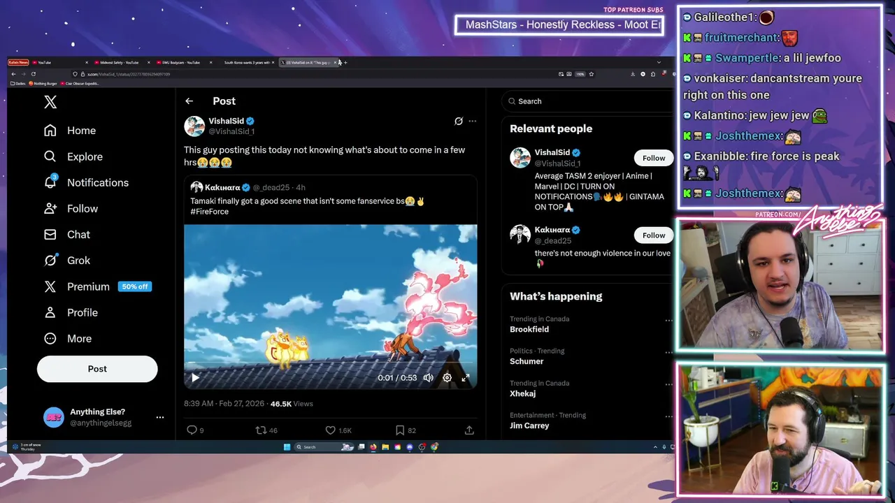Image resolution: width=895 pixels, height=503 pixels.
Task: Open the Dailies bookmarks folder
Action: (x=18, y=83)
